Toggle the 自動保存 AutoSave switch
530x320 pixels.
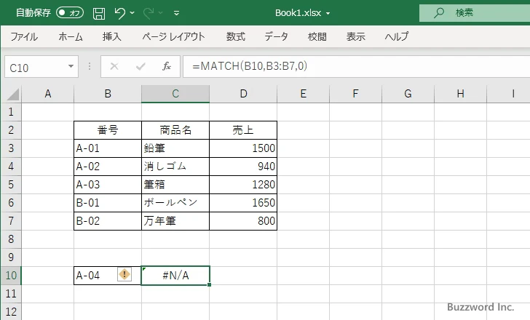click(70, 13)
